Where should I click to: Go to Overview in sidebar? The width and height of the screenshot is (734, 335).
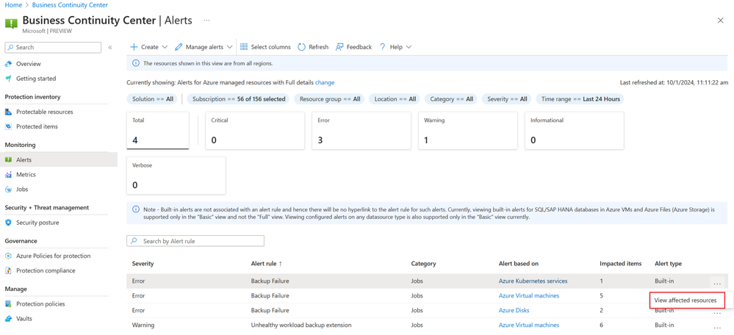tap(28, 64)
